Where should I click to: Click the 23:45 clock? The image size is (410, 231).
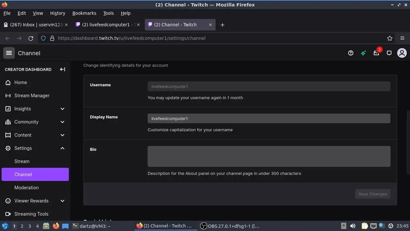(402, 226)
